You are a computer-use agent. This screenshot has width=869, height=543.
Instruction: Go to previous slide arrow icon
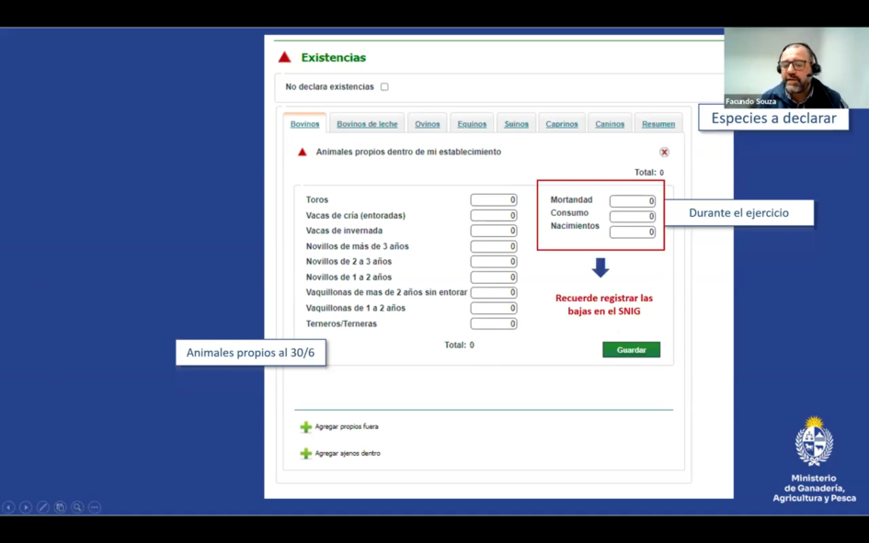click(8, 507)
